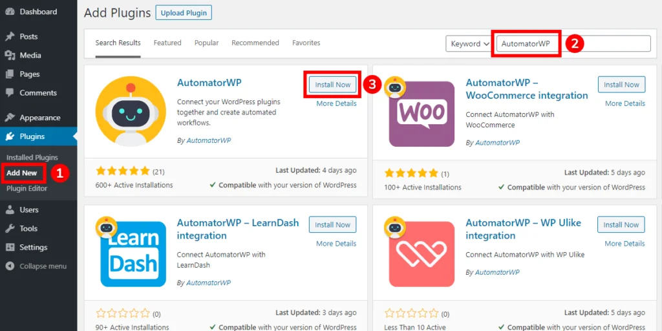Screen dimensions: 662x331
Task: Click the Tools wrench icon
Action: click(x=10, y=229)
